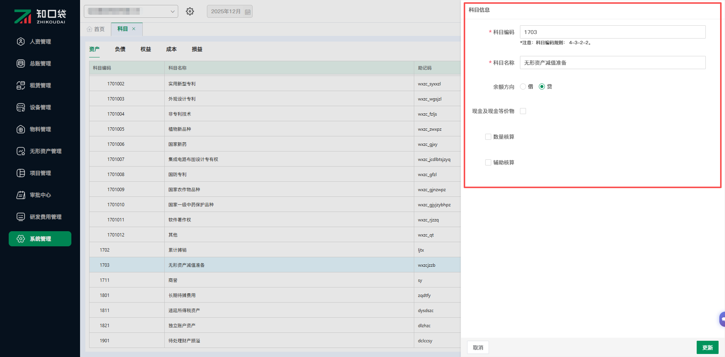Screen dimensions: 725x357
Task: Select row 1701005 植物新品种
Action: coord(275,129)
